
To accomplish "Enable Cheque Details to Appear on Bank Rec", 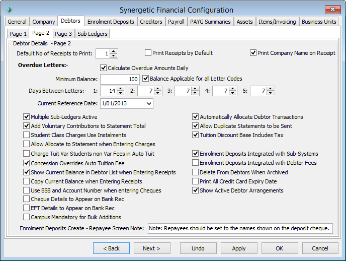I will [x=26, y=199].
